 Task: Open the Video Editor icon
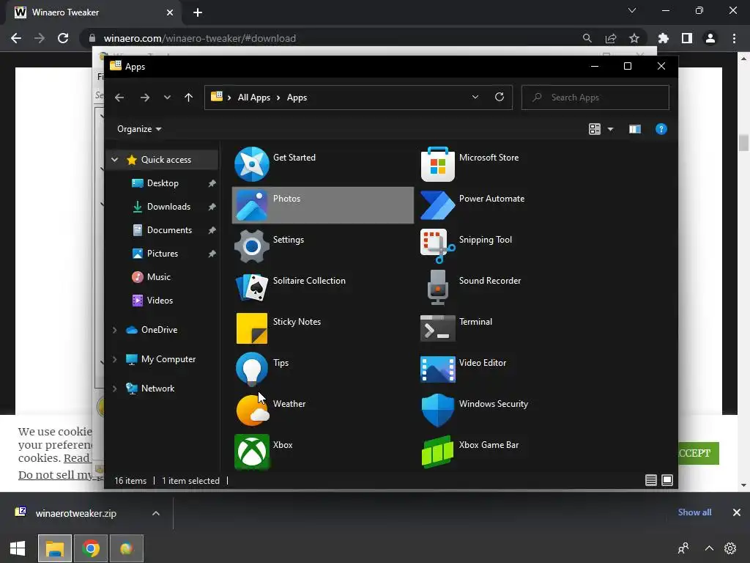pos(438,369)
